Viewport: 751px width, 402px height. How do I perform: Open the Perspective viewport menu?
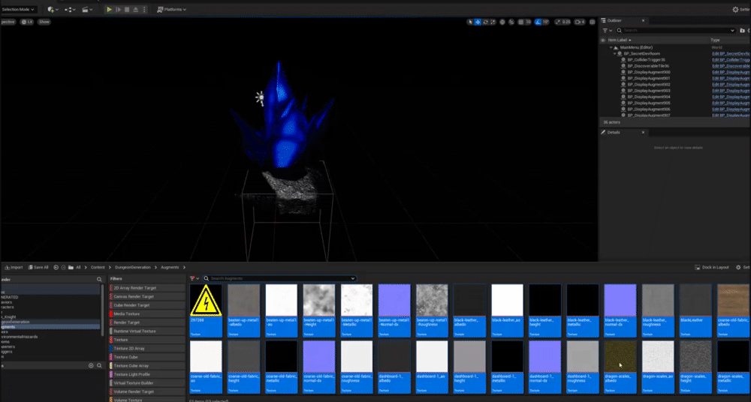point(8,22)
